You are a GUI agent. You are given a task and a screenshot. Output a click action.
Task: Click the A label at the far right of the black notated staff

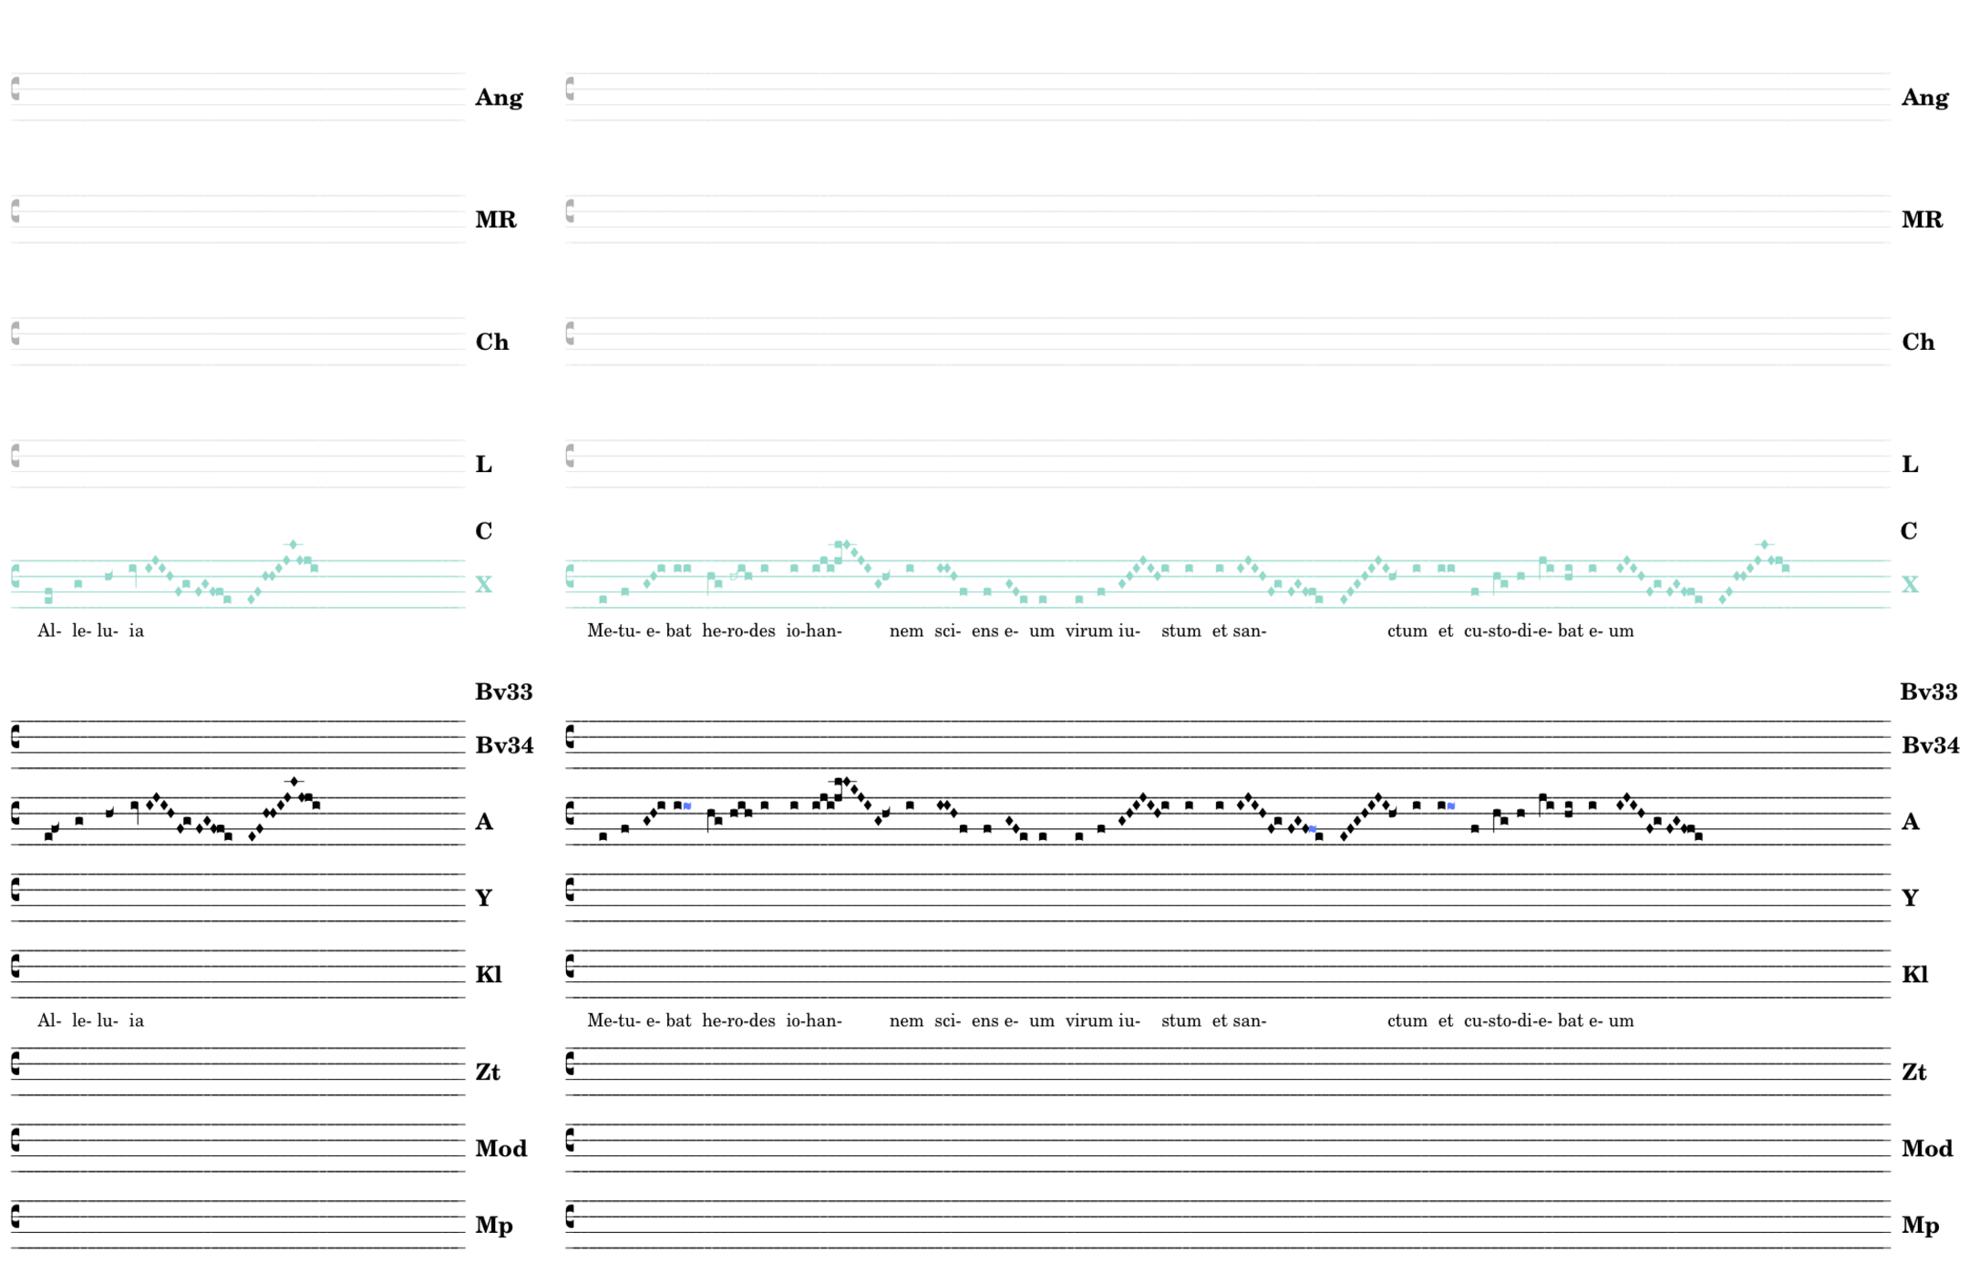(x=1910, y=822)
